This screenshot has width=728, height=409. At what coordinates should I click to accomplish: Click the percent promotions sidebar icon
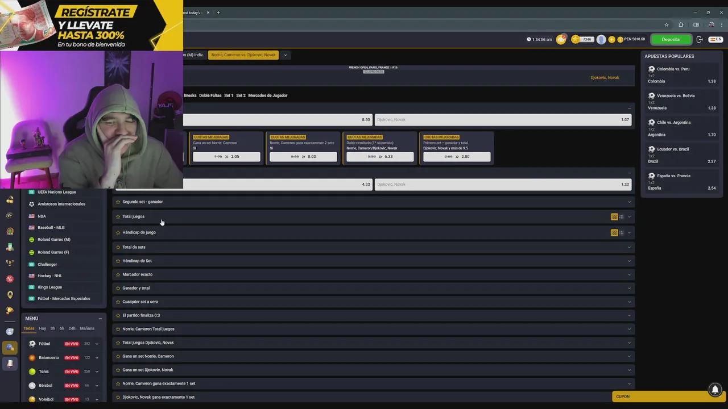pyautogui.click(x=10, y=279)
